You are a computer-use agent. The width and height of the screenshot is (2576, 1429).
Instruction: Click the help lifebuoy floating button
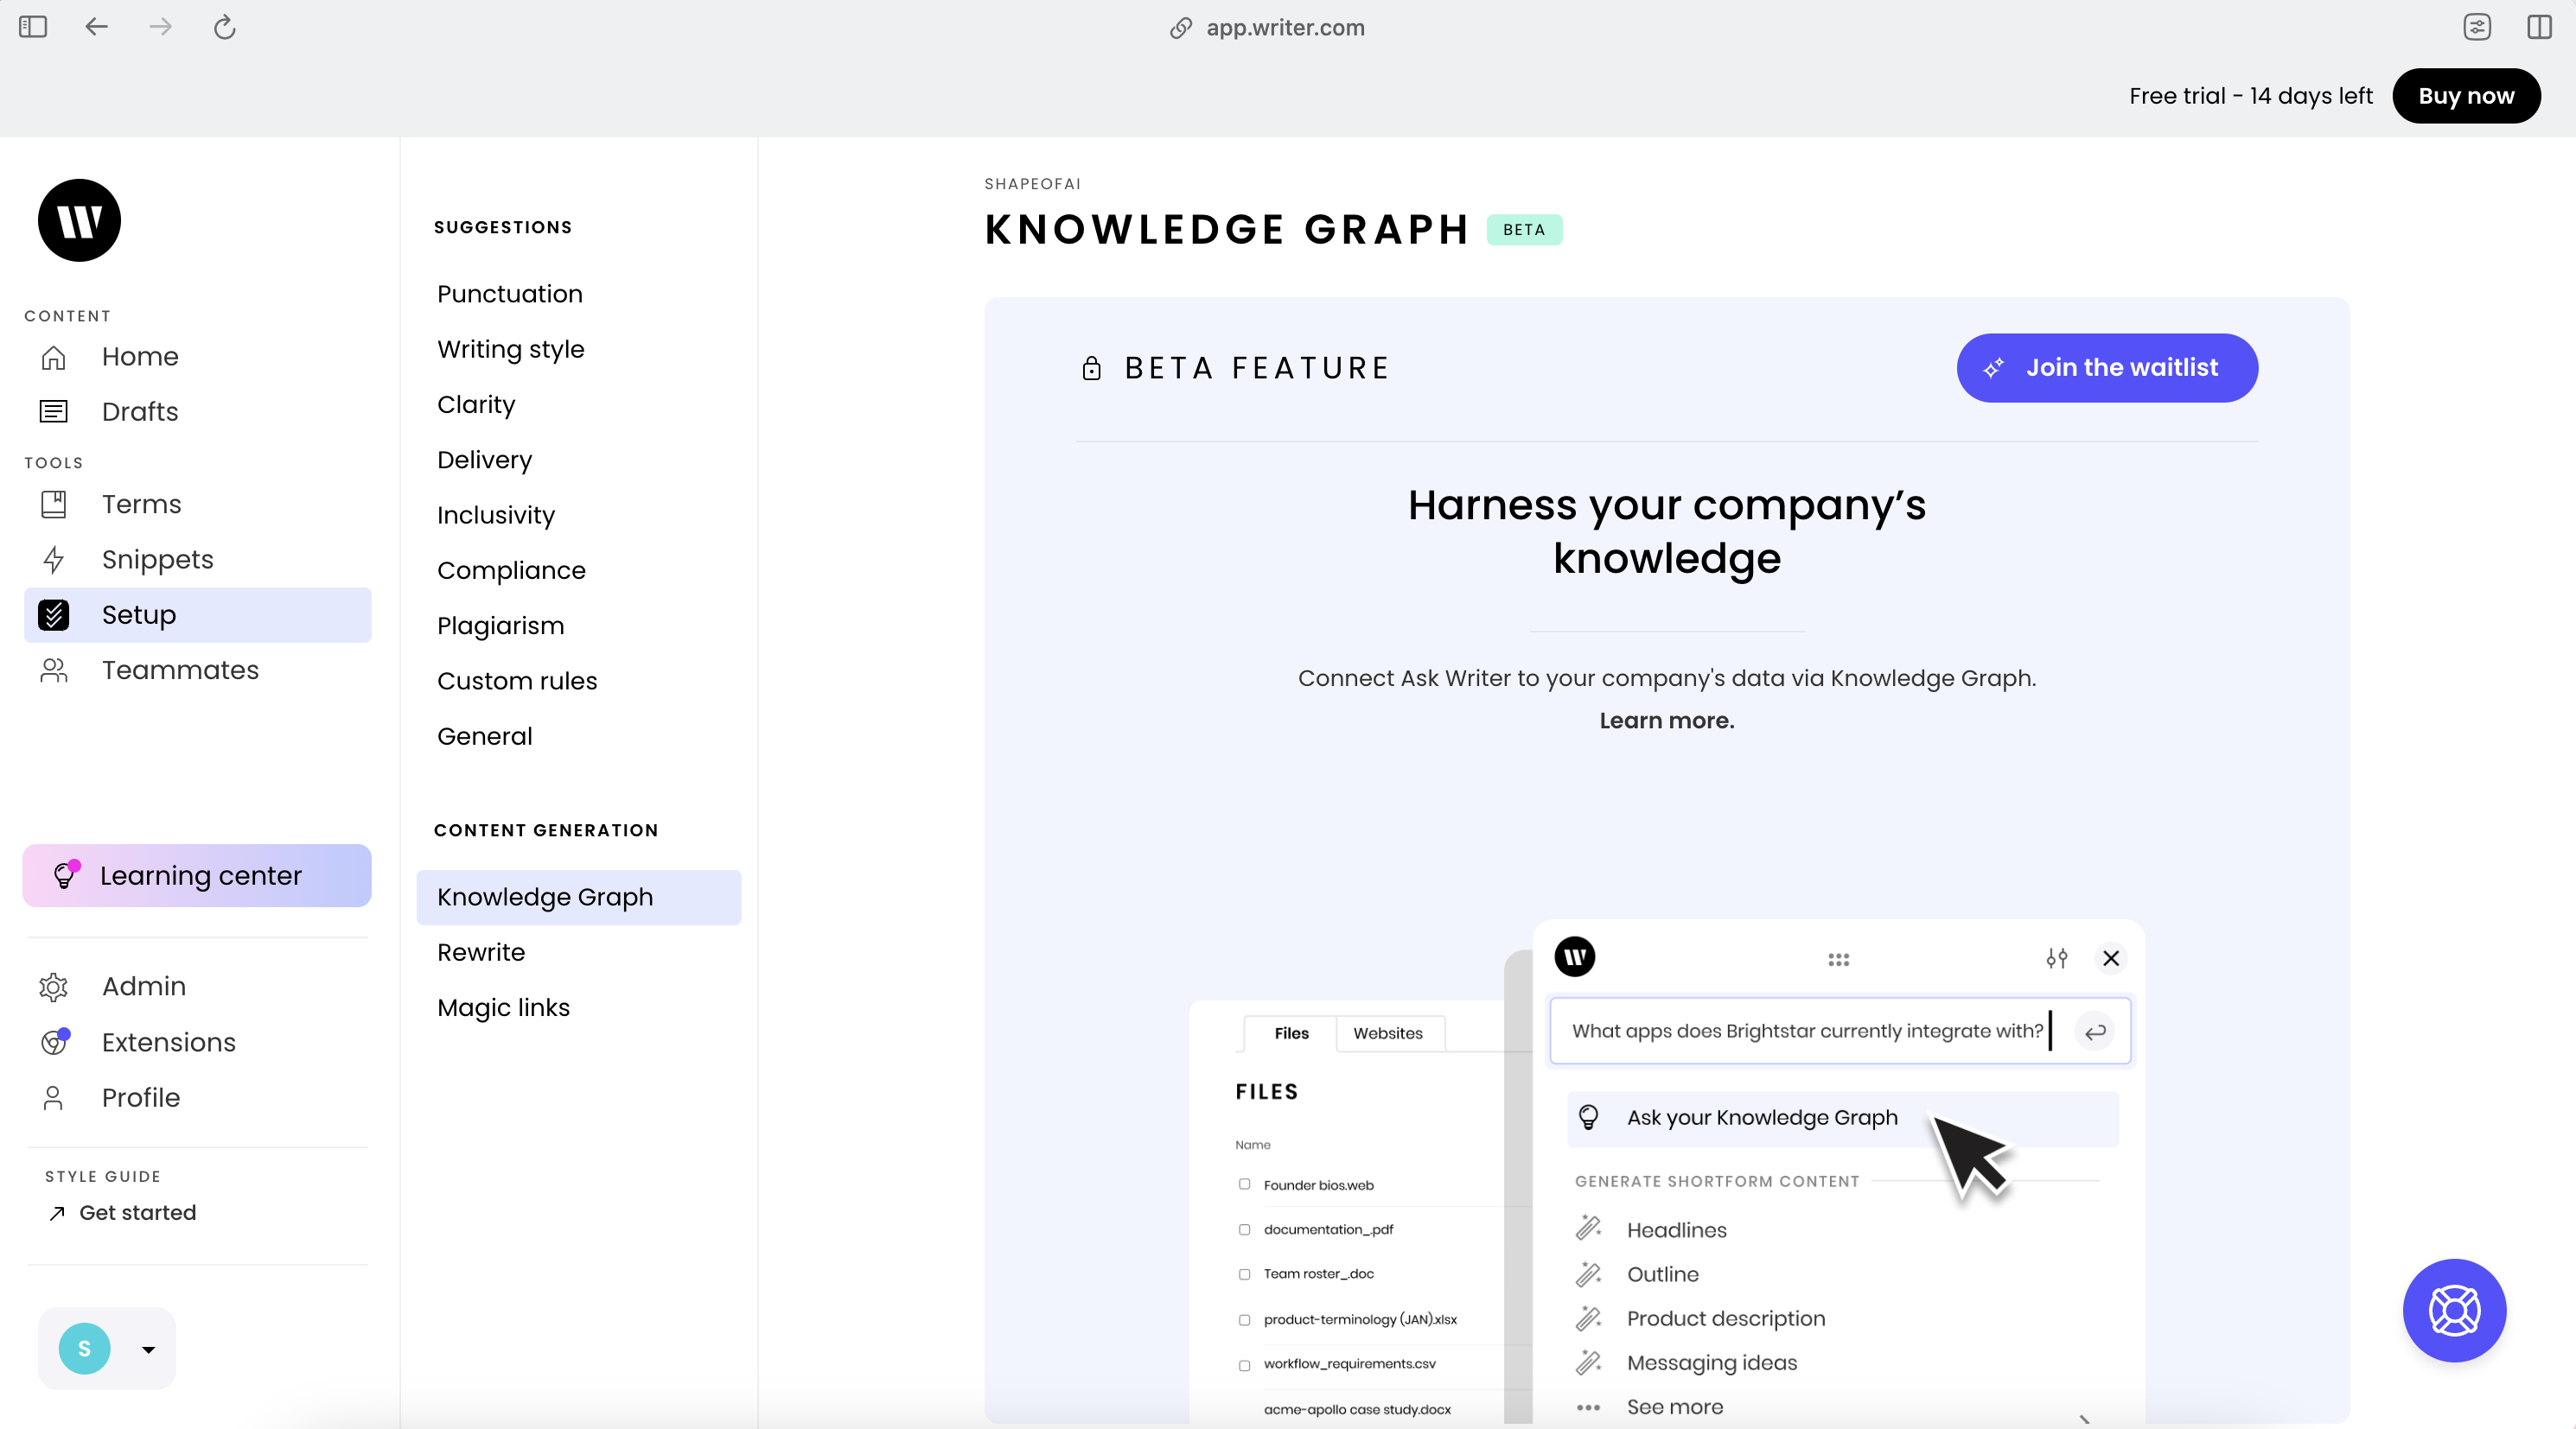coord(2453,1310)
